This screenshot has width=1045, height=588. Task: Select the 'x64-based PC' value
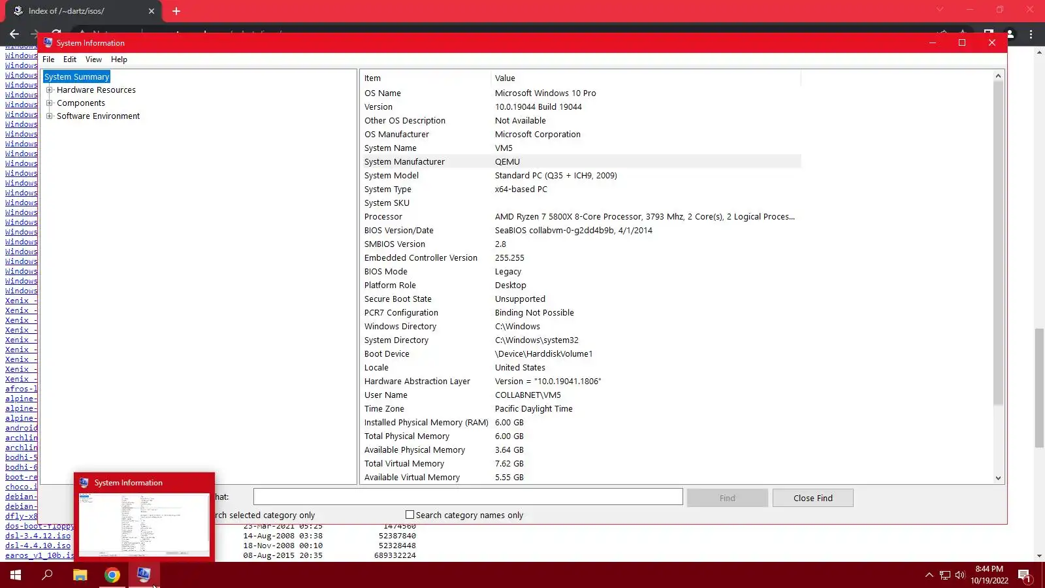click(x=521, y=189)
